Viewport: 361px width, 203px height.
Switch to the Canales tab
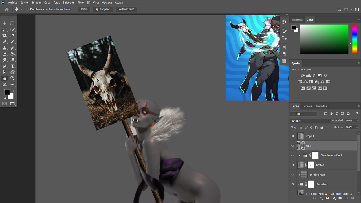click(x=307, y=106)
